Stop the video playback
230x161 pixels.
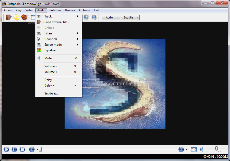(22, 149)
